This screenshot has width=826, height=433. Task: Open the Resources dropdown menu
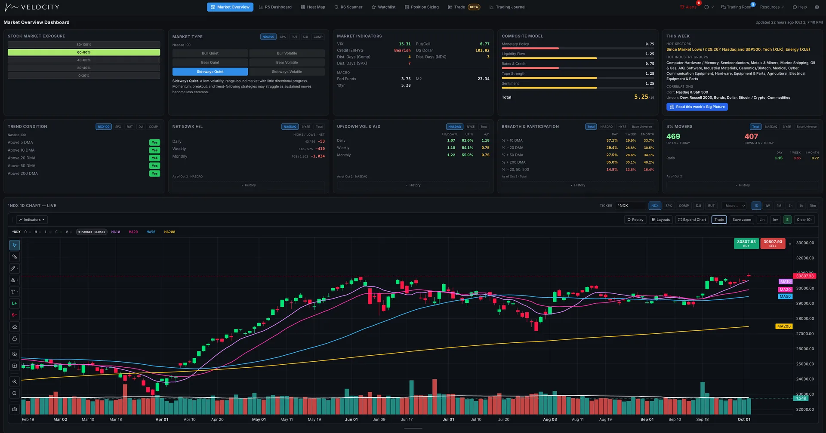tap(772, 7)
